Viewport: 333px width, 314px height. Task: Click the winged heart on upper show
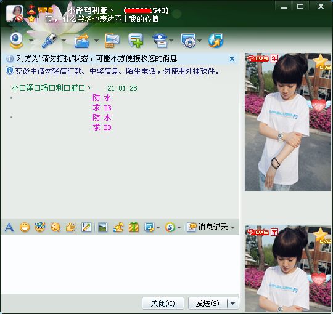point(319,105)
